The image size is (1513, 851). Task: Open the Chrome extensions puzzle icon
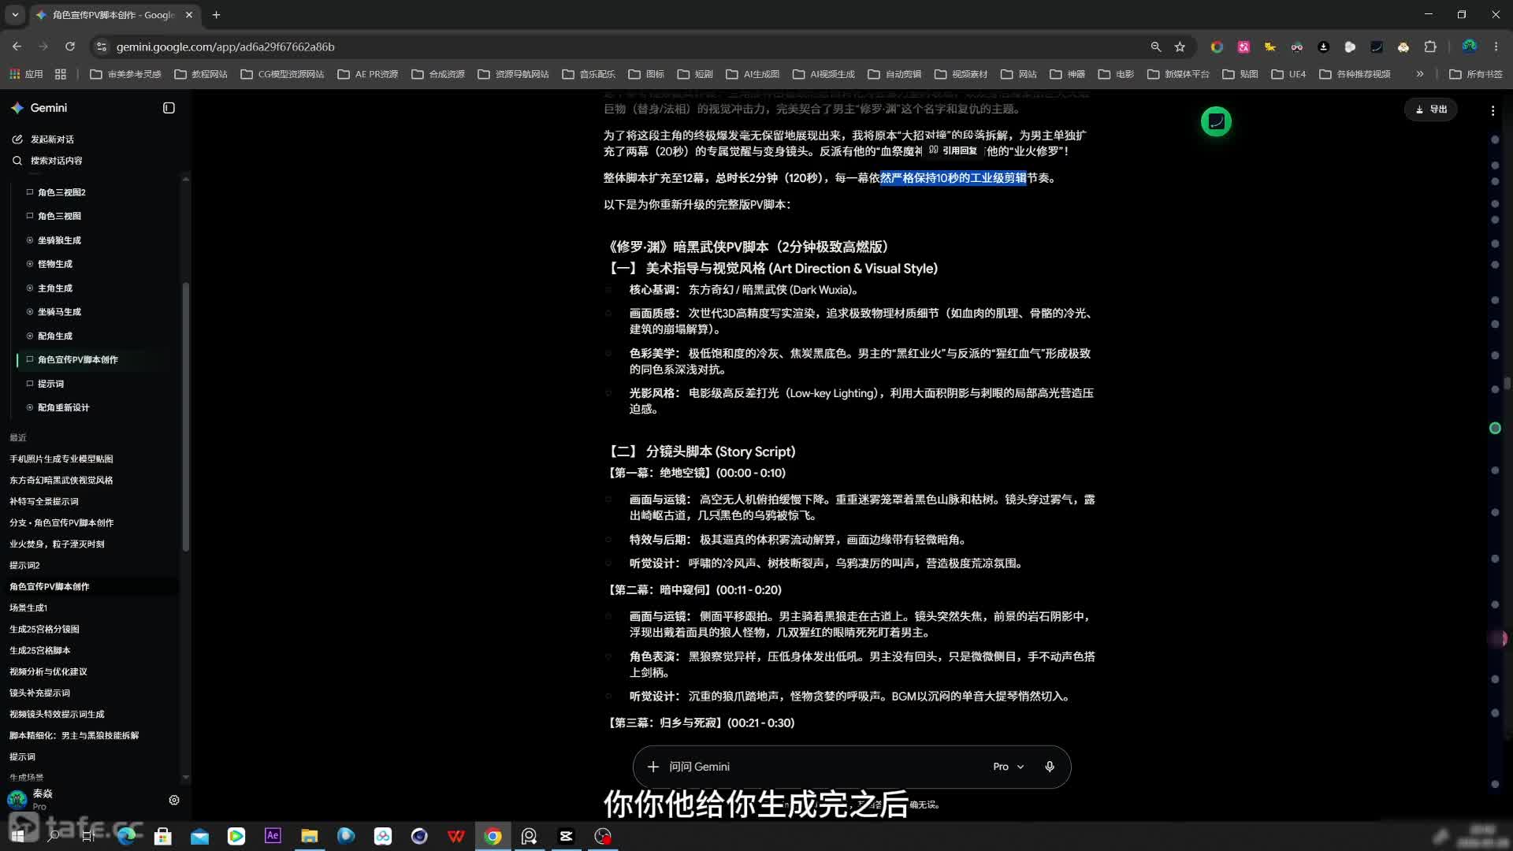click(1430, 46)
